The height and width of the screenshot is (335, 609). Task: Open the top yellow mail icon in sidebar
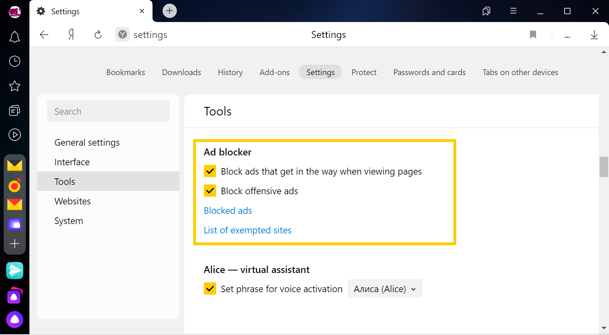[x=15, y=165]
